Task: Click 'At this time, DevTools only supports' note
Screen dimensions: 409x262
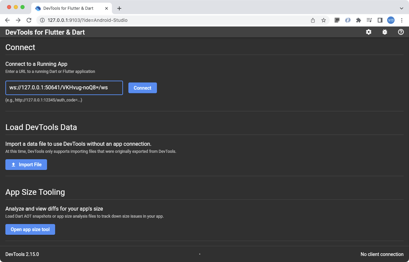Action: 91,151
